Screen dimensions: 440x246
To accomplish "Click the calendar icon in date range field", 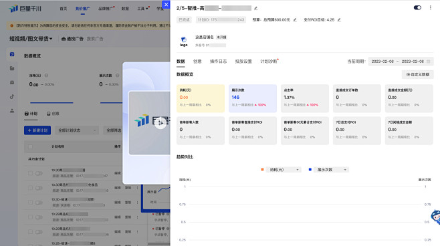I will pos(428,61).
